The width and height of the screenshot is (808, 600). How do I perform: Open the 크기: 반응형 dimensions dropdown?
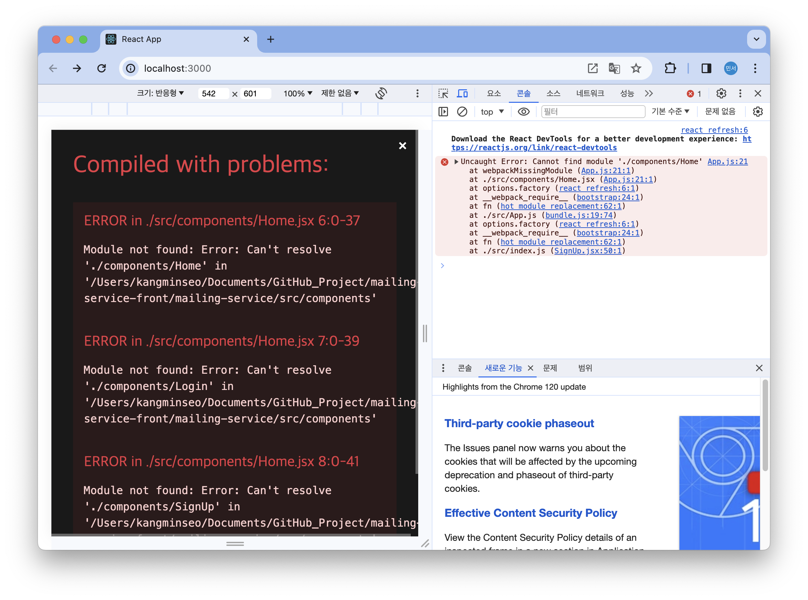point(160,93)
